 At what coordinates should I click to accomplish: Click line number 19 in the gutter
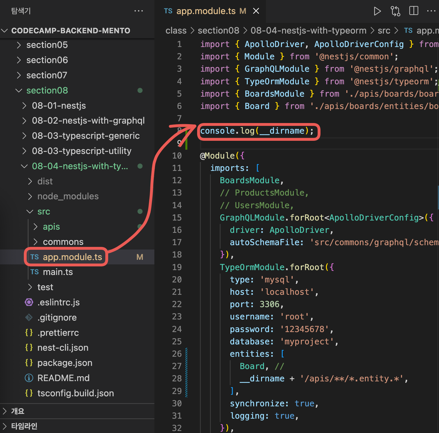(177, 267)
